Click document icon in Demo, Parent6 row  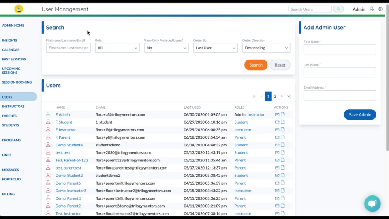click(x=283, y=183)
